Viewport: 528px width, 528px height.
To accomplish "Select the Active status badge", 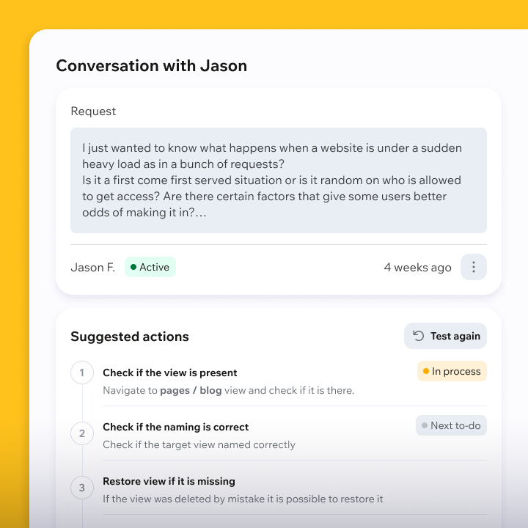I will [x=150, y=267].
